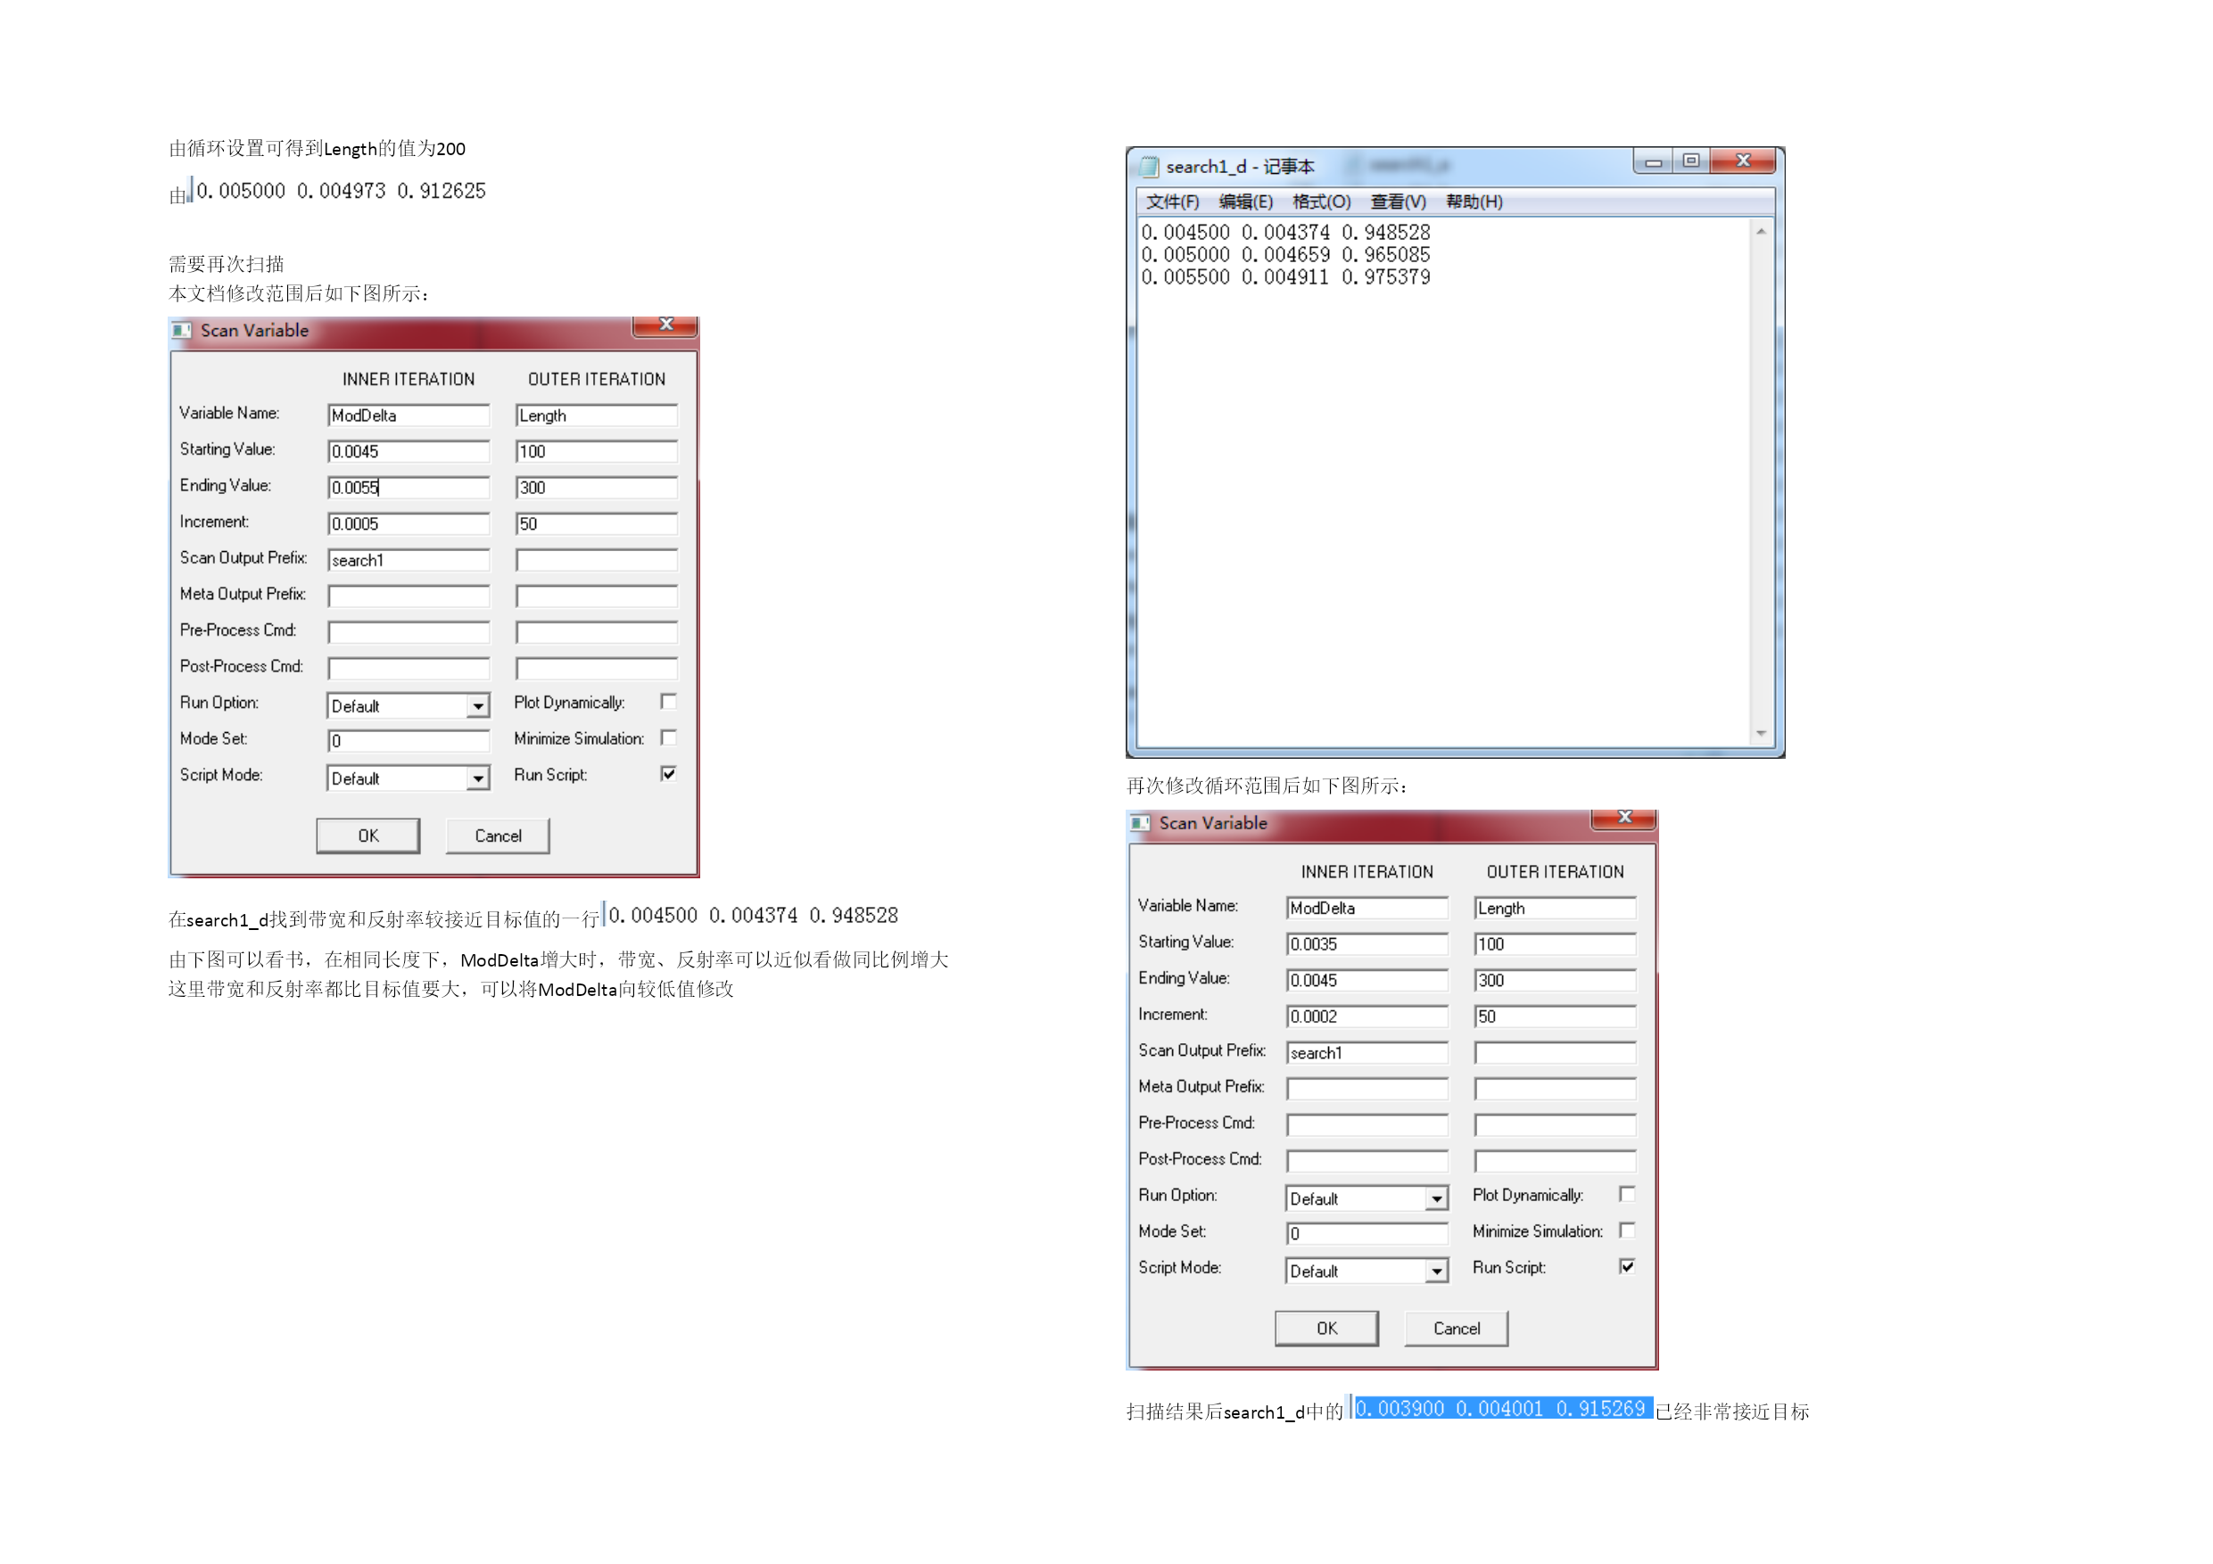
Task: Click OK in the left Scan Variable dialog
Action: [x=368, y=836]
